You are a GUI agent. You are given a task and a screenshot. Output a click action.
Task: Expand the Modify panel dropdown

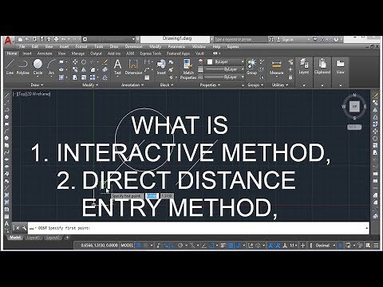[x=90, y=85]
